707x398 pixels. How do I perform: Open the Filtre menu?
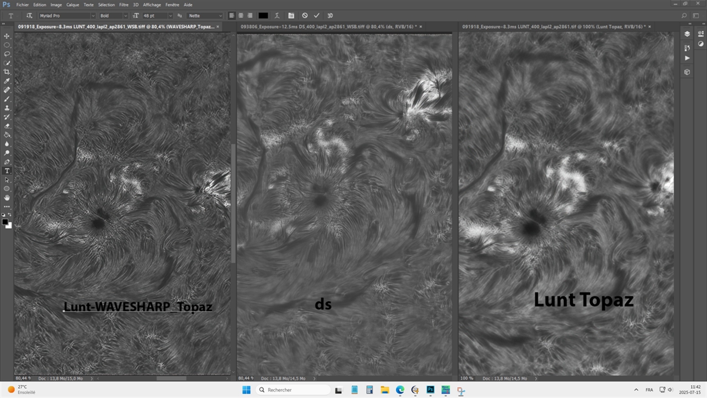124,5
